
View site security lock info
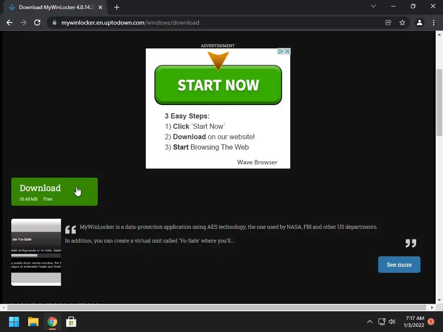[x=55, y=22]
